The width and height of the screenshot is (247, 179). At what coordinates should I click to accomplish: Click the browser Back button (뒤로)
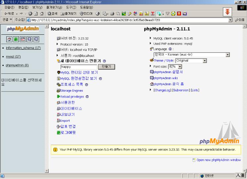[9, 14]
